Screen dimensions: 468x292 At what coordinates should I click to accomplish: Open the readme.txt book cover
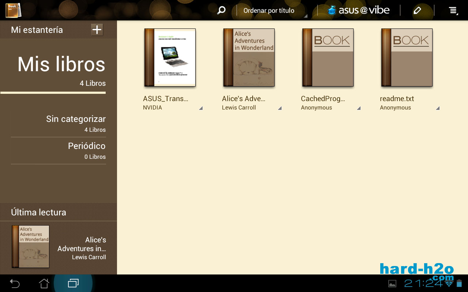pyautogui.click(x=407, y=58)
